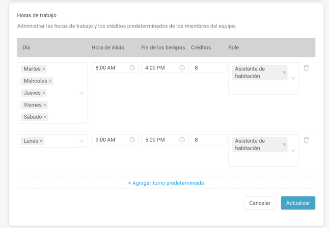The height and width of the screenshot is (228, 329).
Task: Expand the first row's day dropdown
Action: pos(82,93)
